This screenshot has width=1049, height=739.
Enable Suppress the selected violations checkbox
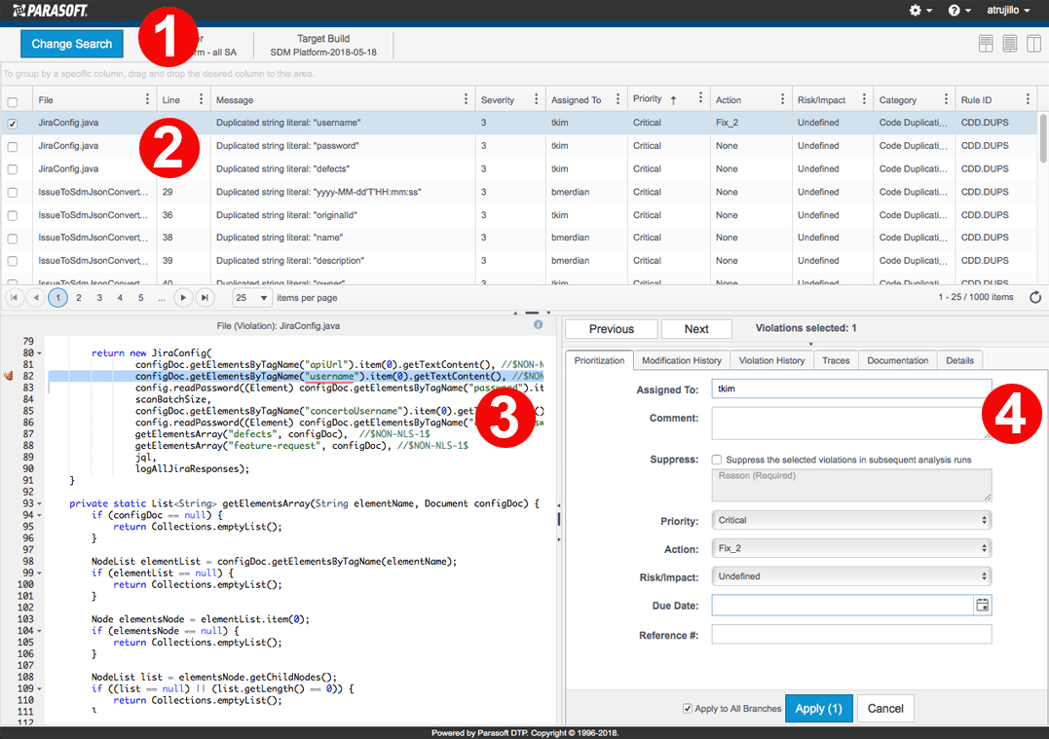coord(717,460)
